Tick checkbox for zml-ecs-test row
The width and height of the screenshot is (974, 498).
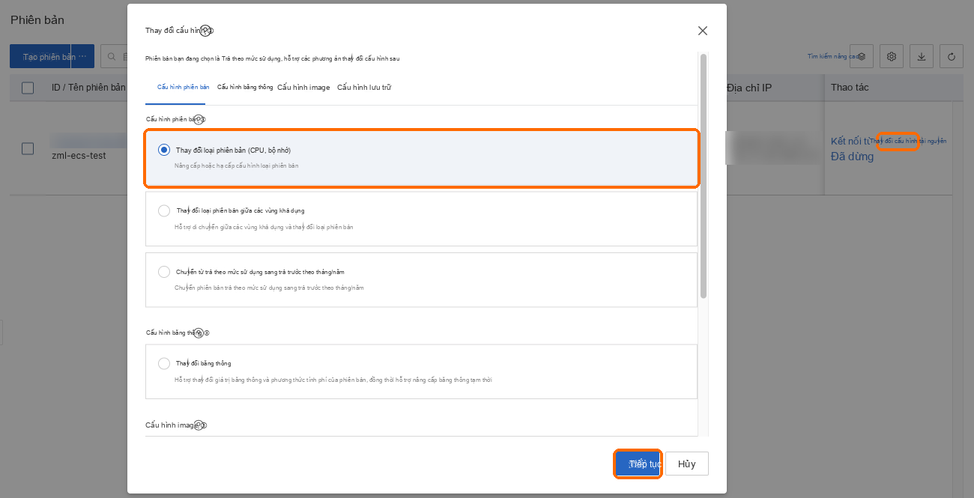[28, 148]
